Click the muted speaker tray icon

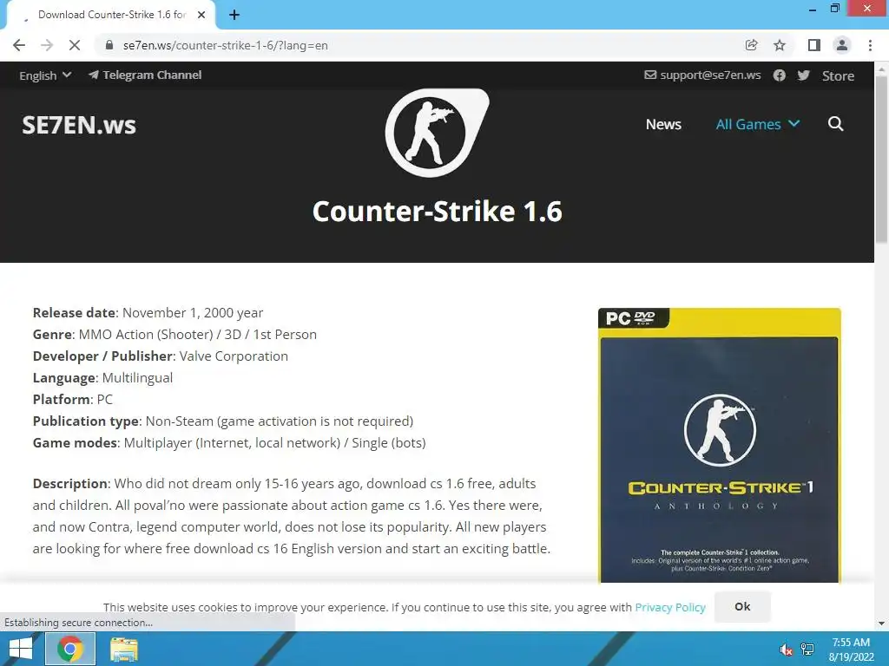[x=786, y=650]
